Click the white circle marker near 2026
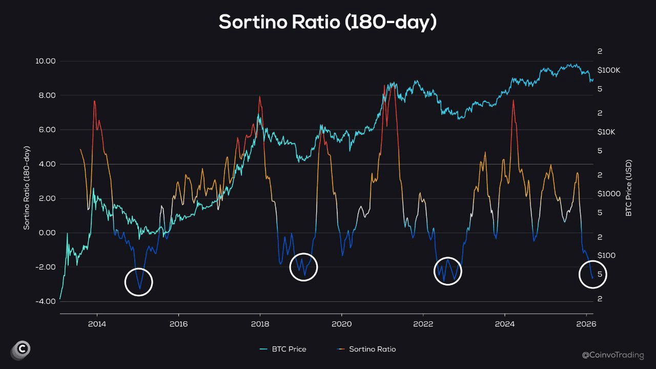This screenshot has height=369, width=656. coord(592,274)
